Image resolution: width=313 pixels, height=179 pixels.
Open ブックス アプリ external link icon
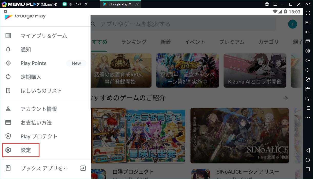point(83,168)
